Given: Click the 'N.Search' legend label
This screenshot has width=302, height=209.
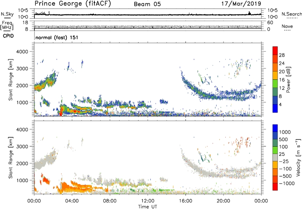Looking at the screenshot, I should coord(291,14).
